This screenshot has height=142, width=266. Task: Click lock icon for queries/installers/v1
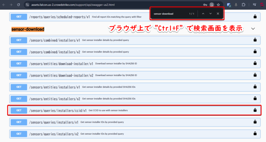click(x=255, y=122)
